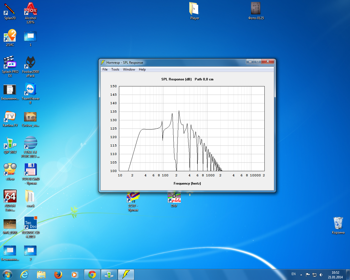Launch TECDOC CD 4.2013 shortcut
The image size is (350, 280).
(30, 227)
